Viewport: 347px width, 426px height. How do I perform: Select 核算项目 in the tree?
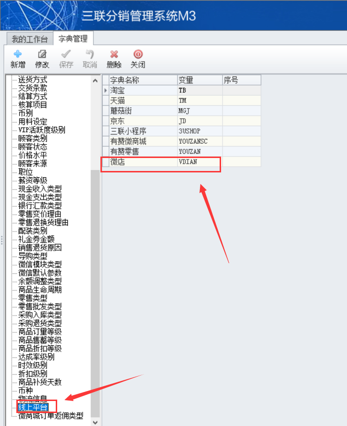[x=33, y=105]
